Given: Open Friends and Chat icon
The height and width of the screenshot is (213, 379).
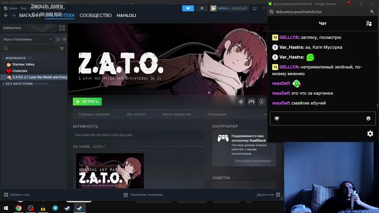Looking at the screenshot, I should click(x=278, y=195).
